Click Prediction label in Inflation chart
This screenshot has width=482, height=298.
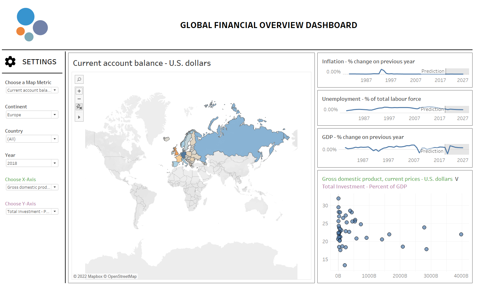tap(433, 71)
